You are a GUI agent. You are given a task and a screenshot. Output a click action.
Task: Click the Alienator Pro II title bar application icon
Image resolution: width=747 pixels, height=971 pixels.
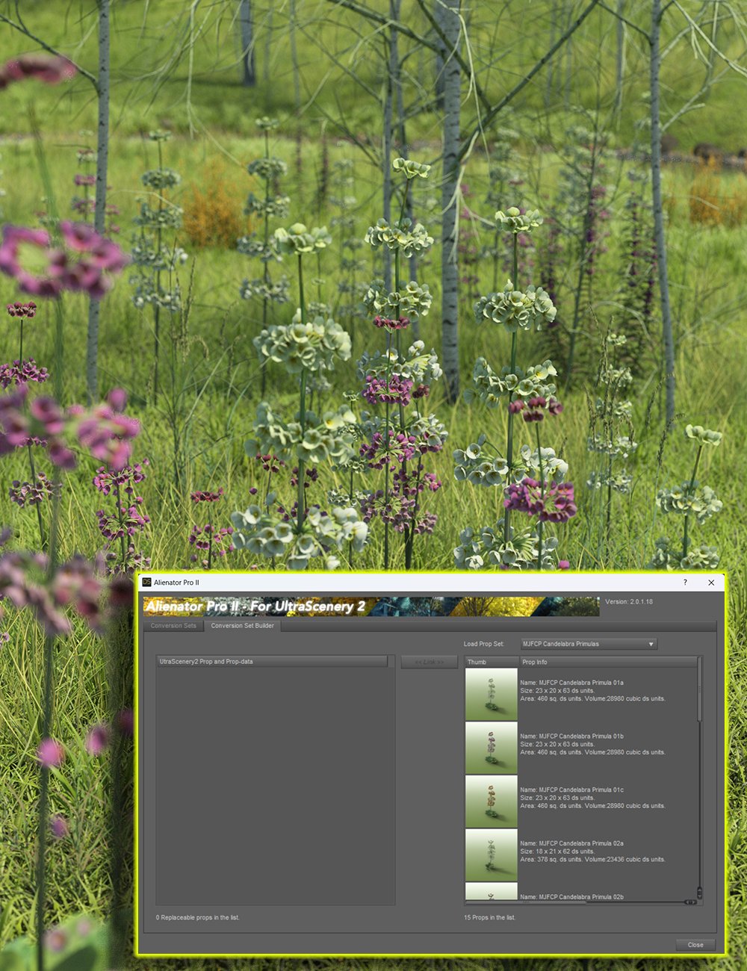146,583
